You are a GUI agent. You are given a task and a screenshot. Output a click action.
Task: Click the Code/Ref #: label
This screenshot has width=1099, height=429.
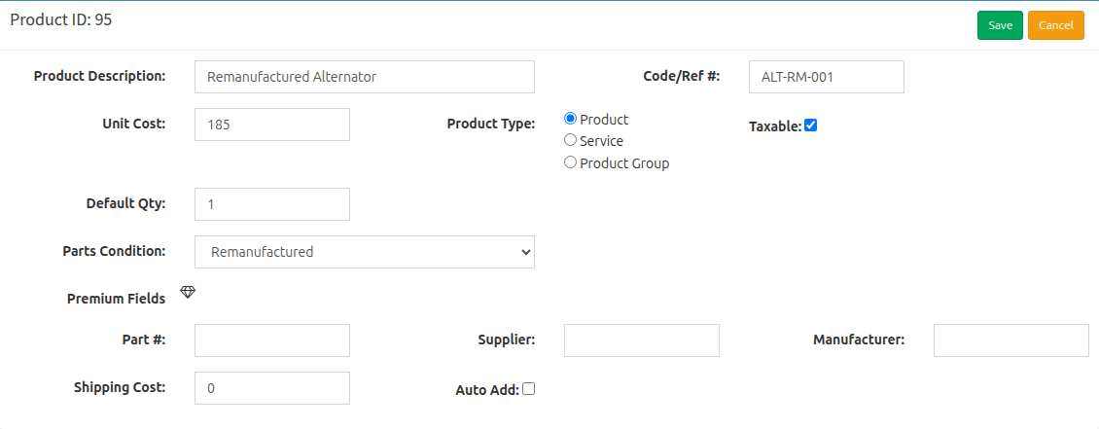(682, 76)
